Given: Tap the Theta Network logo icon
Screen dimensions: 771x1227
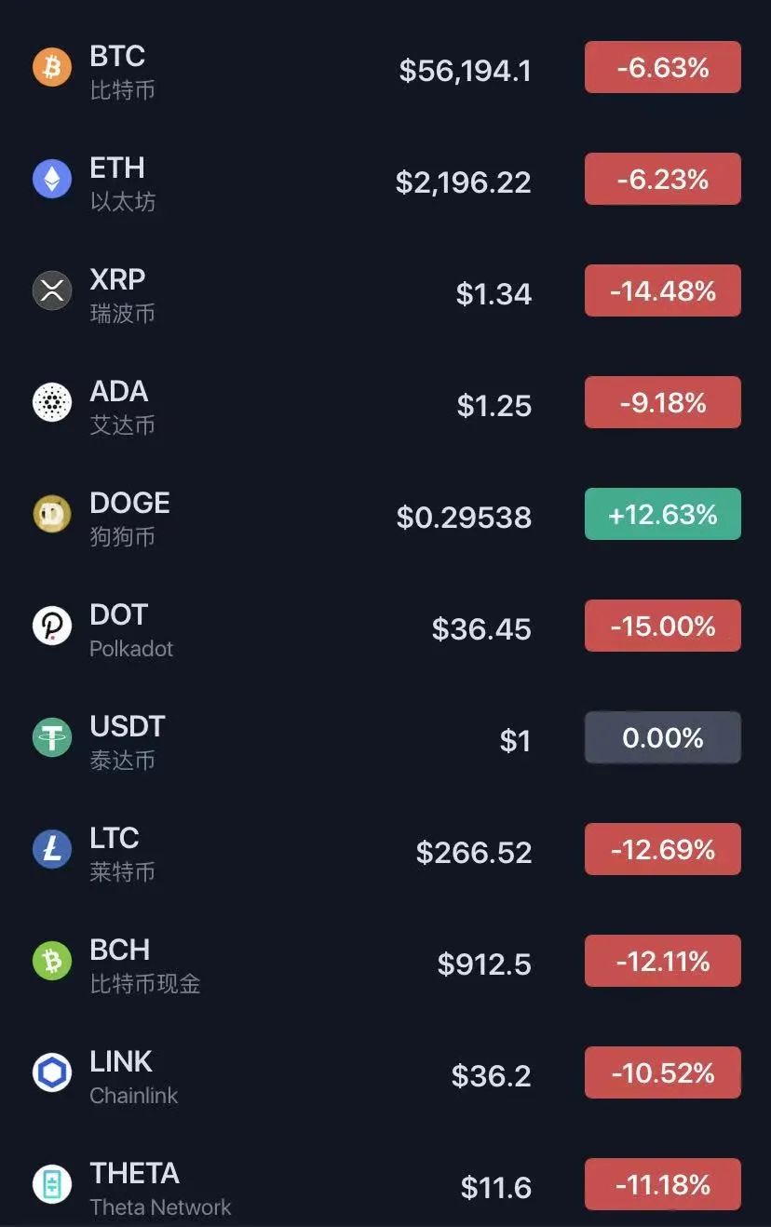Looking at the screenshot, I should click(x=52, y=1184).
